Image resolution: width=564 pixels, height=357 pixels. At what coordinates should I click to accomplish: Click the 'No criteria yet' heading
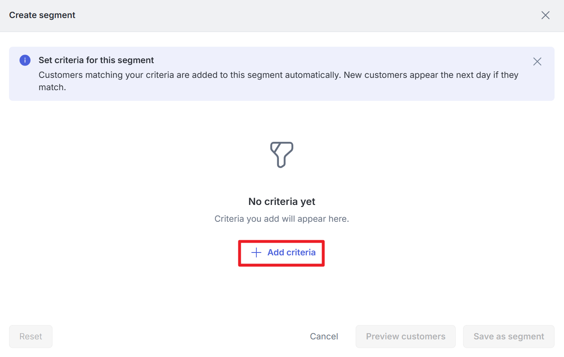[x=282, y=202]
